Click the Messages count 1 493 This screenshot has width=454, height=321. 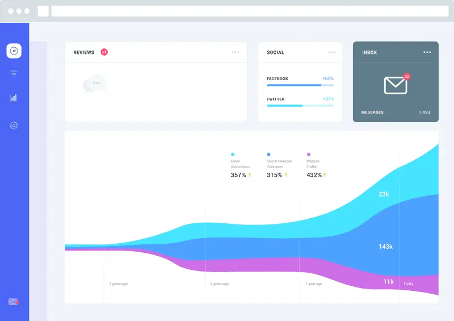[x=424, y=112]
